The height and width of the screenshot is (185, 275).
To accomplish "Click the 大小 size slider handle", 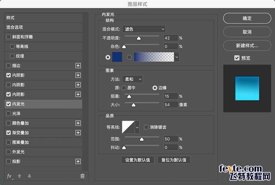I will (134, 105).
